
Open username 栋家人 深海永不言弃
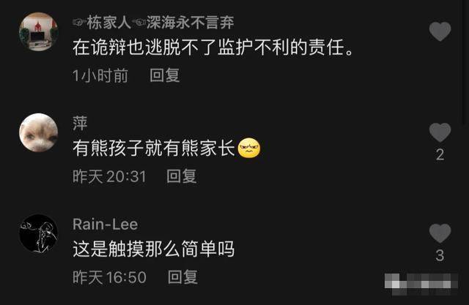pyautogui.click(x=153, y=23)
